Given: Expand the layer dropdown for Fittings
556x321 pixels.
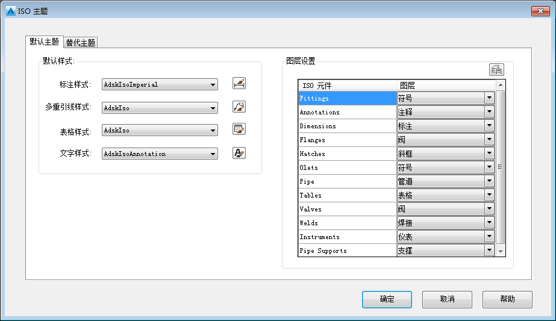Looking at the screenshot, I should tap(489, 98).
